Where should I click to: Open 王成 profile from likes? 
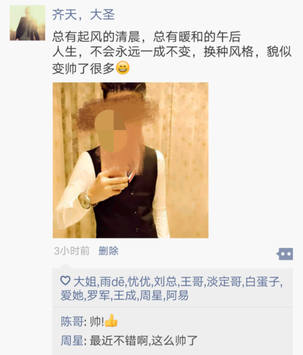point(125,295)
